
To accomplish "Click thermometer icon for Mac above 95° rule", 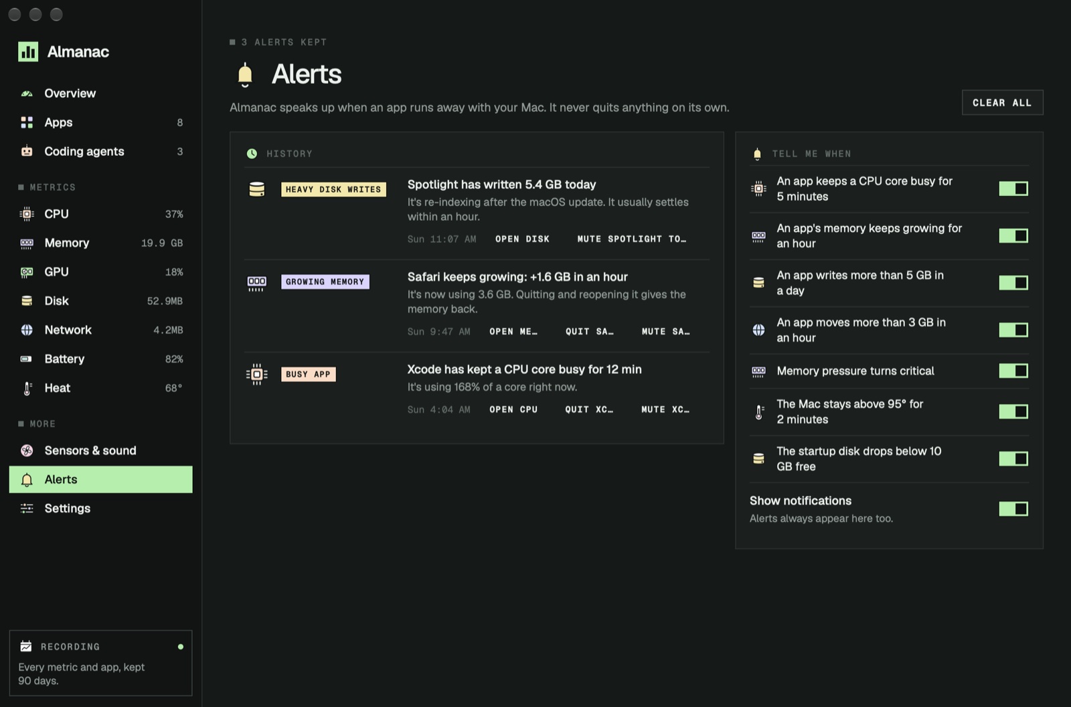I will 758,412.
